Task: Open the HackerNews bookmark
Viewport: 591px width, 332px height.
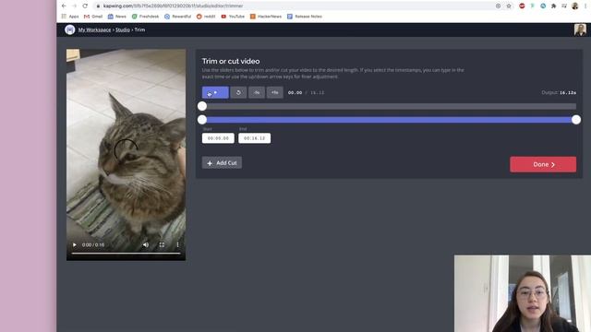Action: pyautogui.click(x=266, y=17)
